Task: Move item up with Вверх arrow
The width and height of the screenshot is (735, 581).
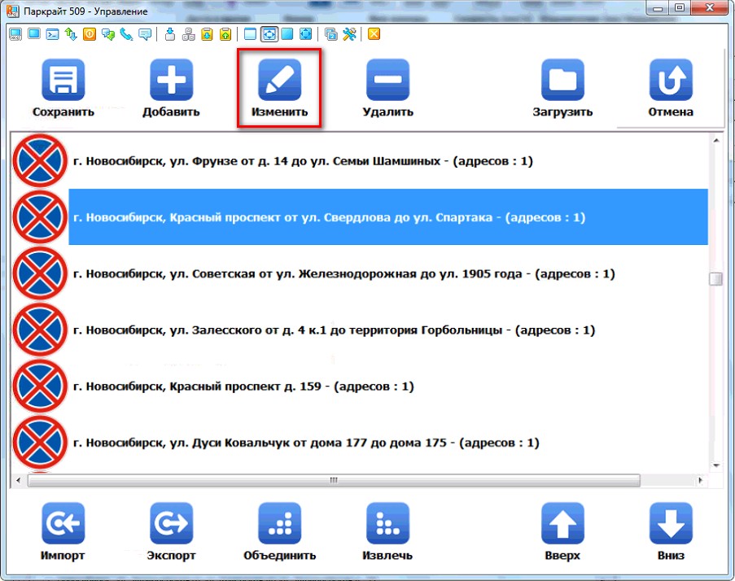Action: [562, 523]
